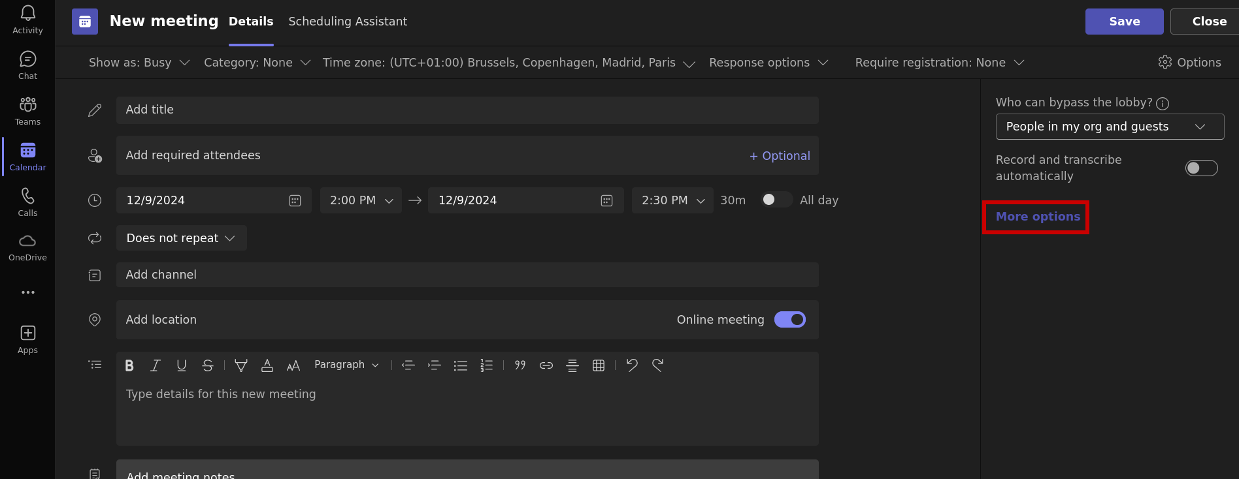Click the Bold formatting icon
The width and height of the screenshot is (1239, 479).
(129, 365)
